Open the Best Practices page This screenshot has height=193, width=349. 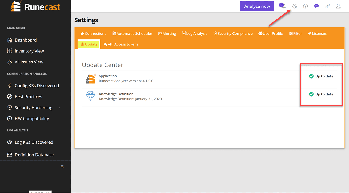tap(29, 97)
